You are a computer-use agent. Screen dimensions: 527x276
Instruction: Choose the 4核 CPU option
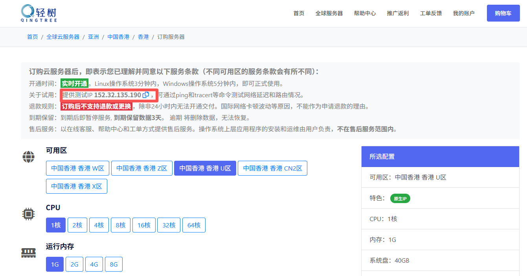point(99,225)
